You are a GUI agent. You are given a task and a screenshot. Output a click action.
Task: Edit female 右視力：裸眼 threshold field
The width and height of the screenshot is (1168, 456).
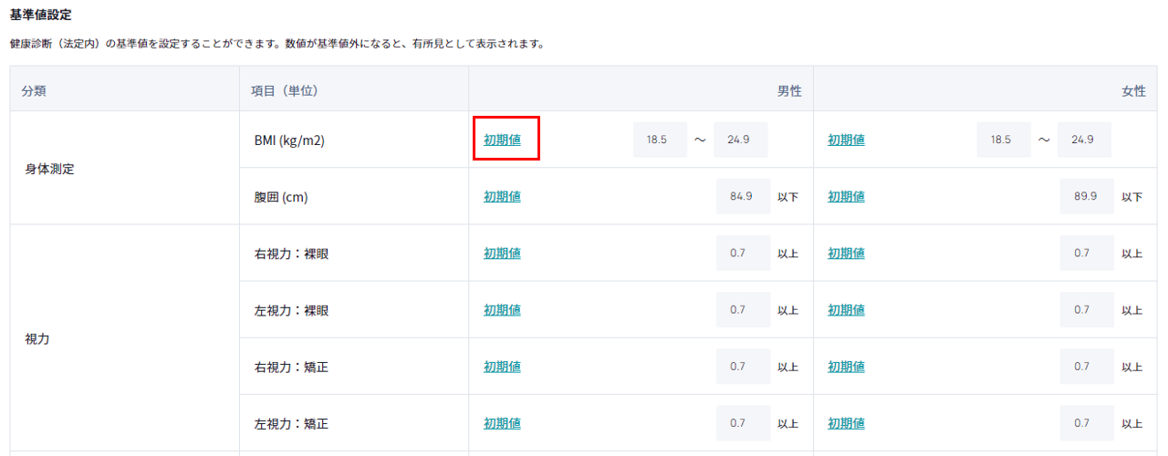pyautogui.click(x=1088, y=253)
